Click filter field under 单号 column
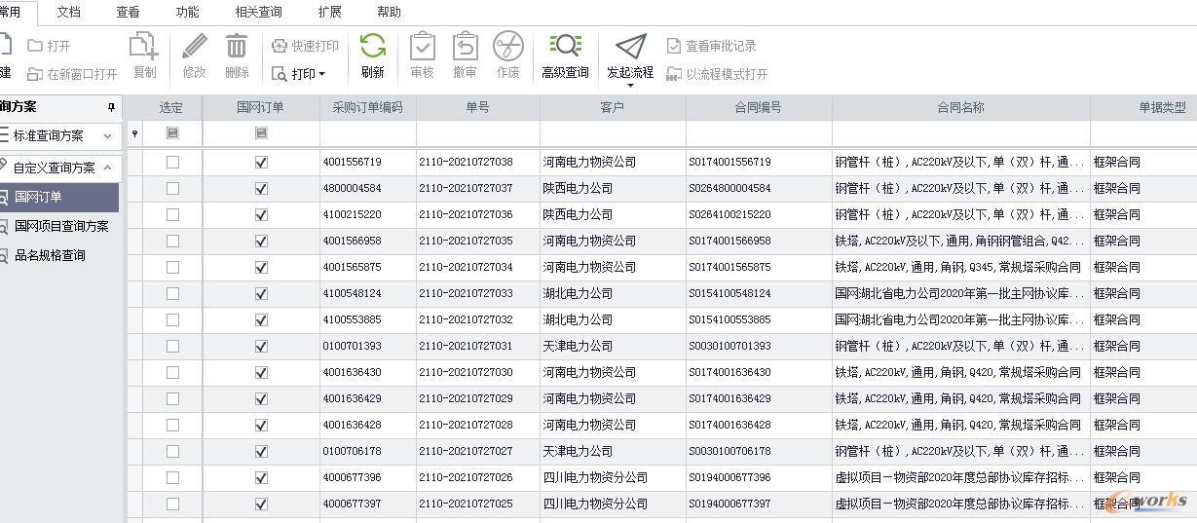The image size is (1197, 523). (477, 132)
